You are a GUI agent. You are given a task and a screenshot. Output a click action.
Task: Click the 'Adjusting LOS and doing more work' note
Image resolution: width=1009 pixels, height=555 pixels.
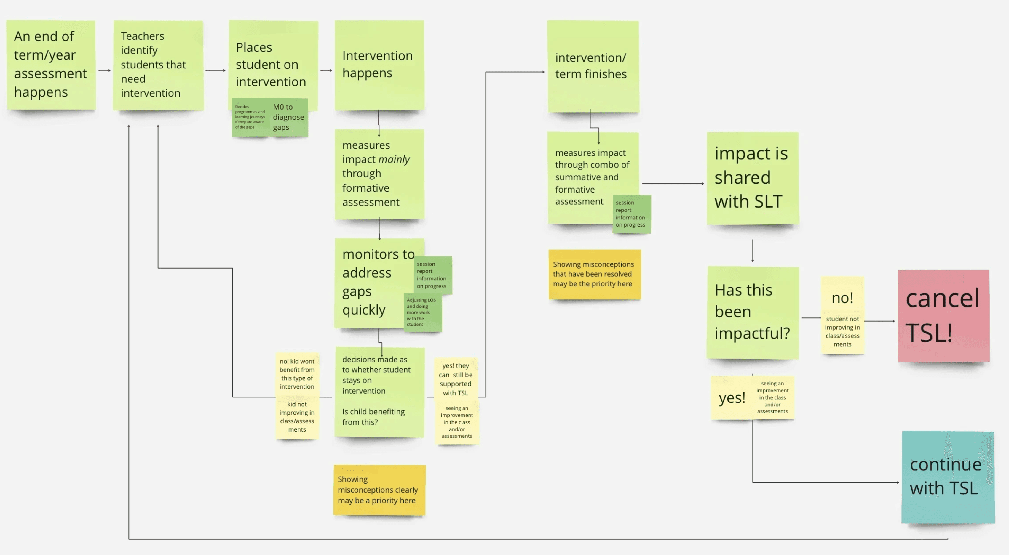pos(422,312)
